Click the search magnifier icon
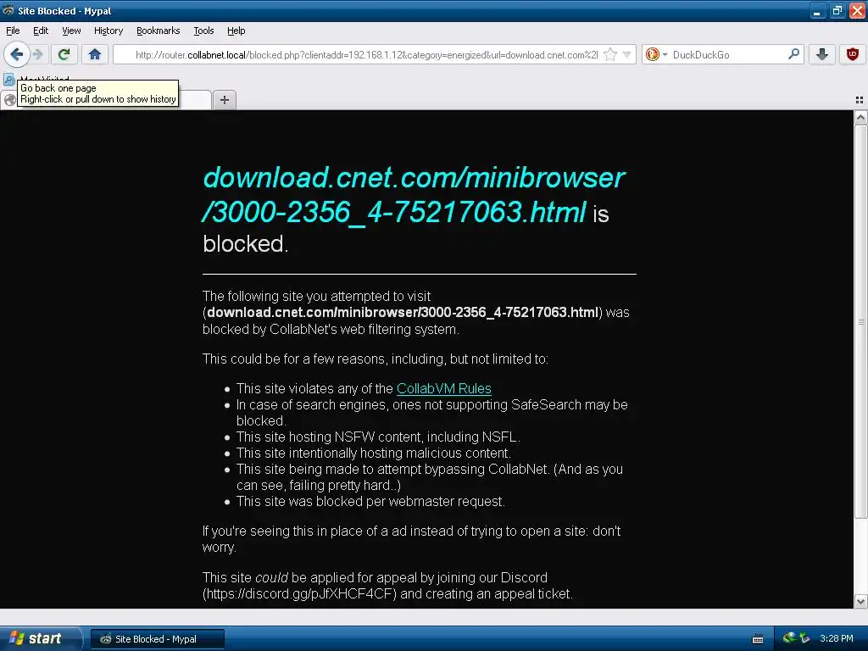The height and width of the screenshot is (651, 868). (x=793, y=53)
